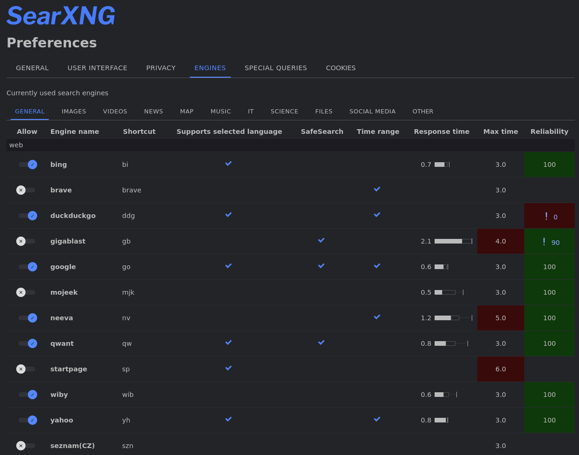Click the SearXNG logo
Screen dimensions: 579x455
[61, 16]
